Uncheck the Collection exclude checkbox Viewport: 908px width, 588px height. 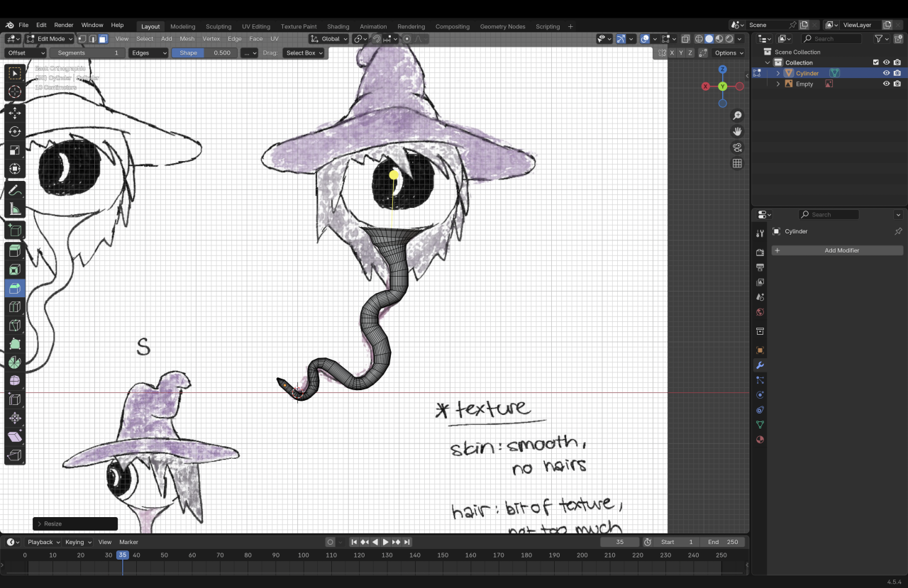click(x=875, y=62)
